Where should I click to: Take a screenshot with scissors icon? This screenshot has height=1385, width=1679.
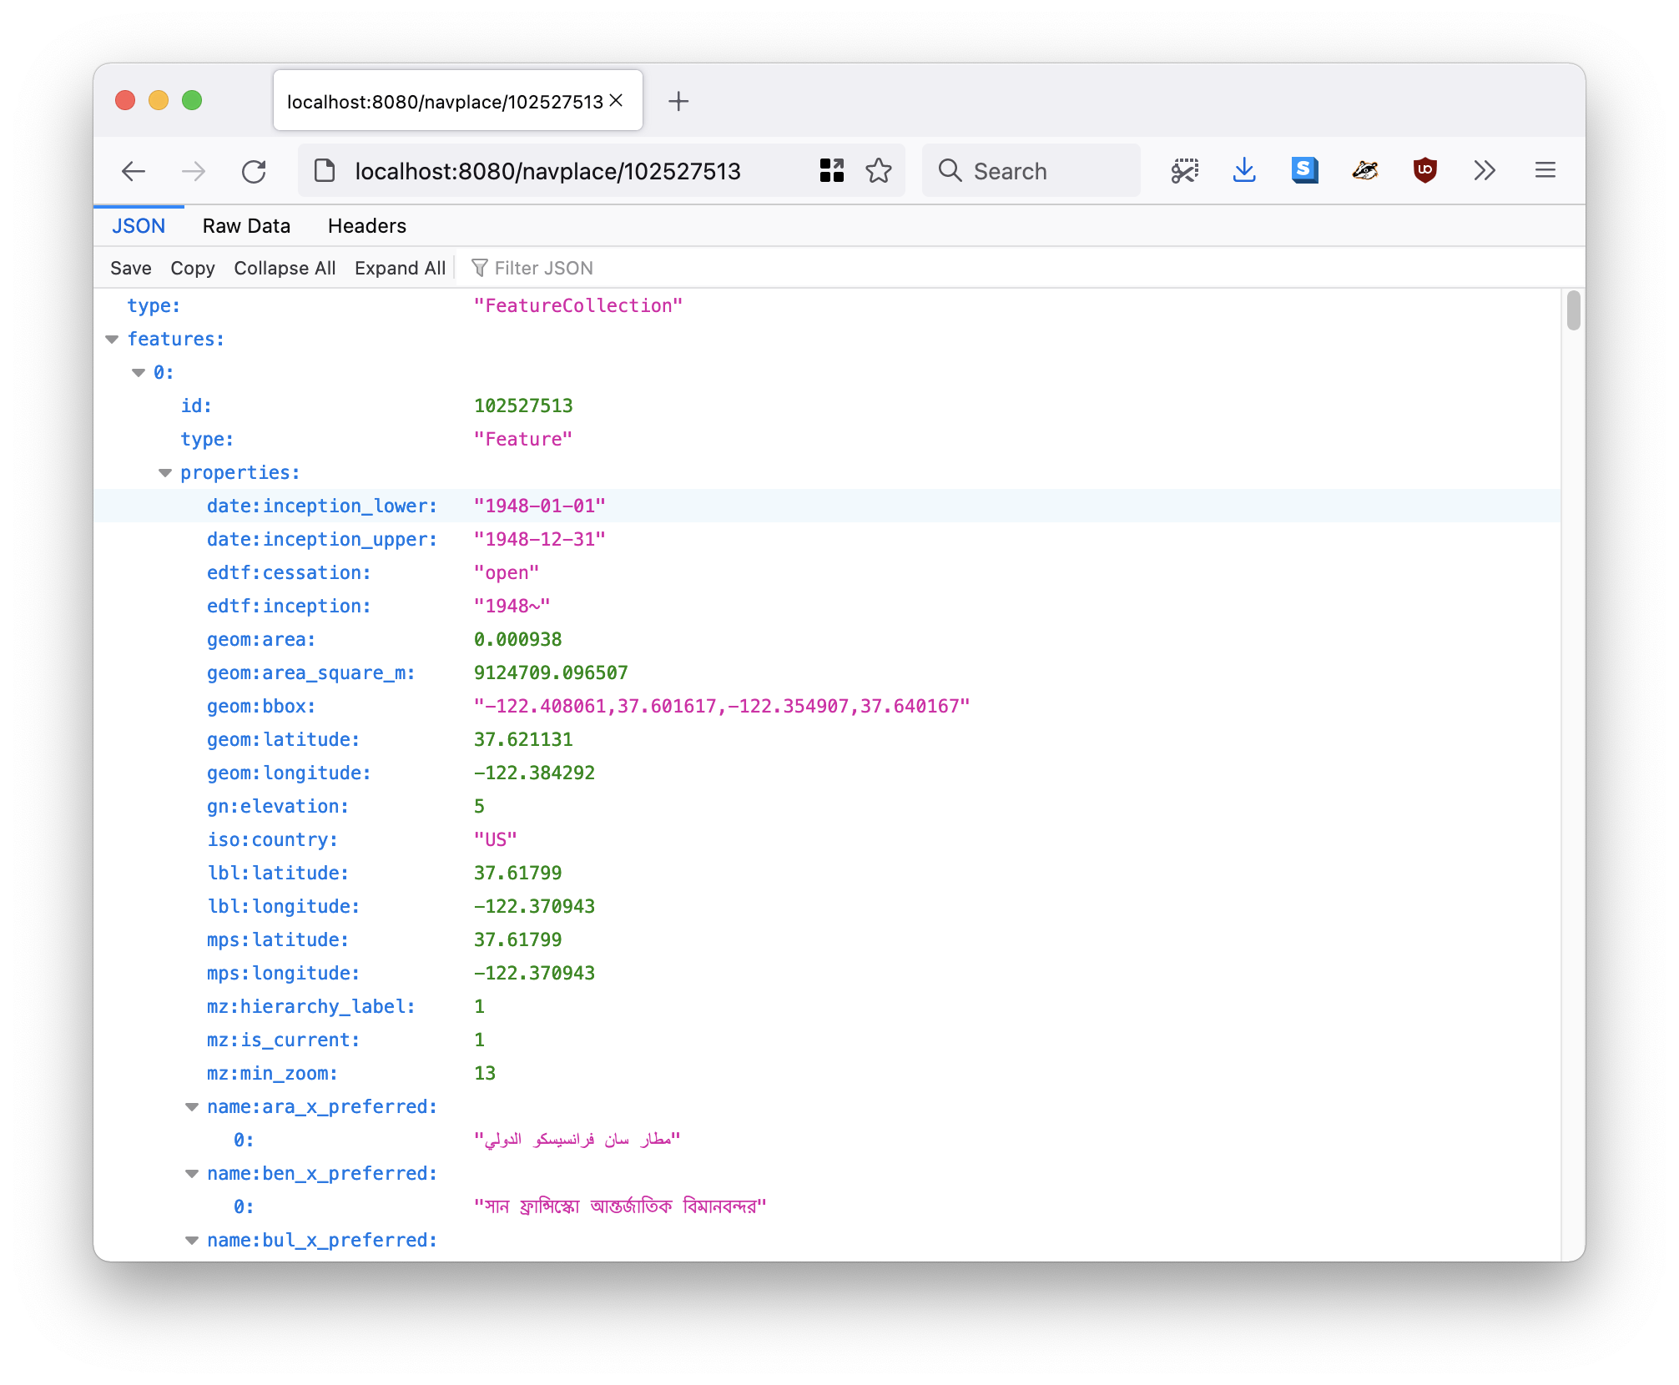pyautogui.click(x=1184, y=171)
